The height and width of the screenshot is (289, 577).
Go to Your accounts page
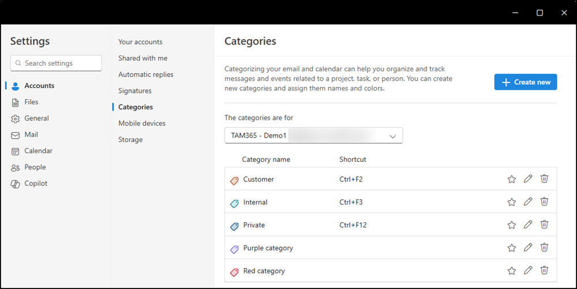[140, 42]
